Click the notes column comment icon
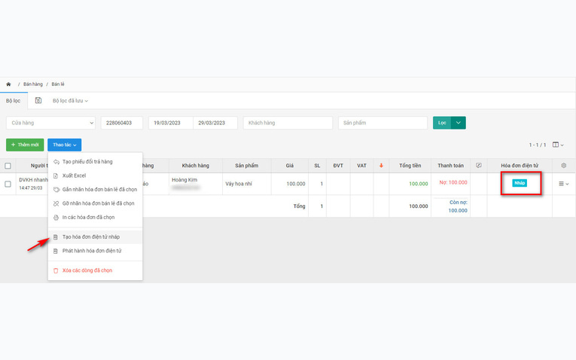The image size is (576, 360). pos(478,165)
